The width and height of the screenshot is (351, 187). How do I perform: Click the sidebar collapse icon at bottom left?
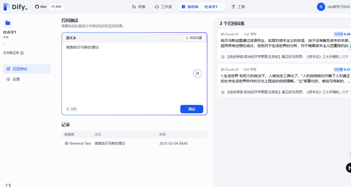(8, 185)
